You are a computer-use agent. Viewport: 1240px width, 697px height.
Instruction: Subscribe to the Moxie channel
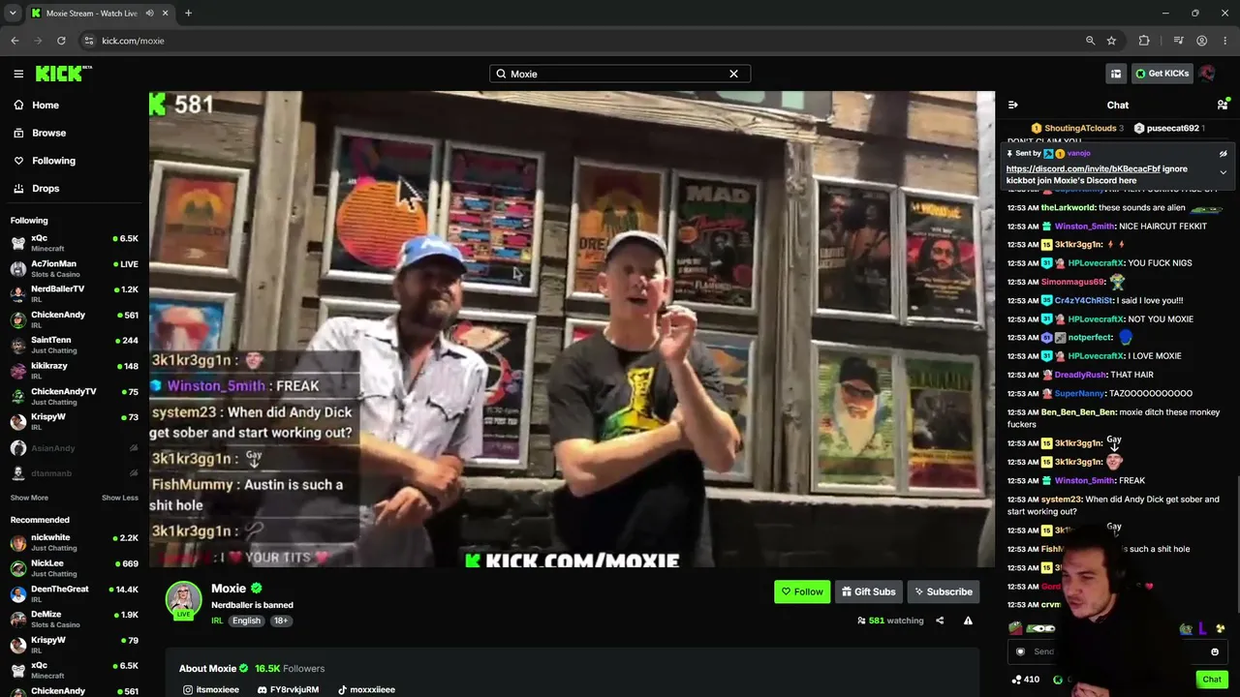click(943, 591)
